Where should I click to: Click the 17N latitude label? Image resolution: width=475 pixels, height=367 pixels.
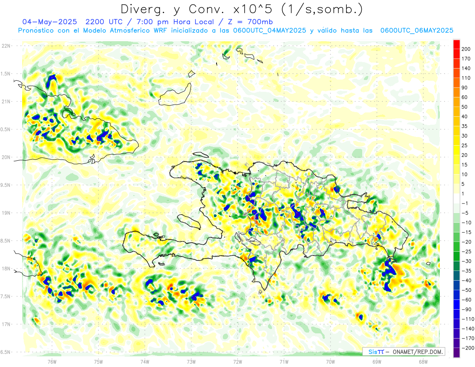tap(6, 324)
